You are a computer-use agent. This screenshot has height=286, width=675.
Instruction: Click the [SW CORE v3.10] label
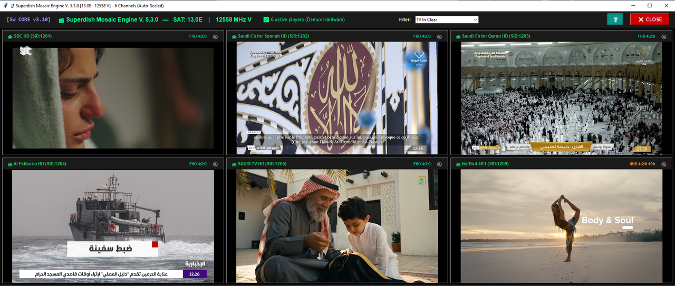click(x=28, y=19)
